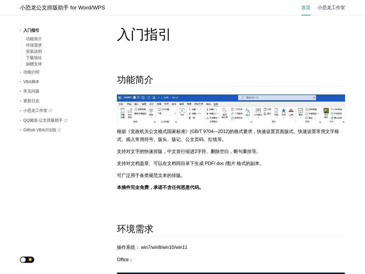Click the star 符号 icon in ribbon

click(x=283, y=111)
